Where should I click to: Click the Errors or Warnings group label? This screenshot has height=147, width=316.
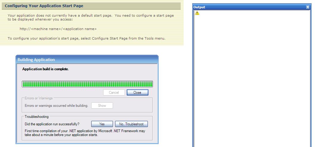(x=39, y=98)
